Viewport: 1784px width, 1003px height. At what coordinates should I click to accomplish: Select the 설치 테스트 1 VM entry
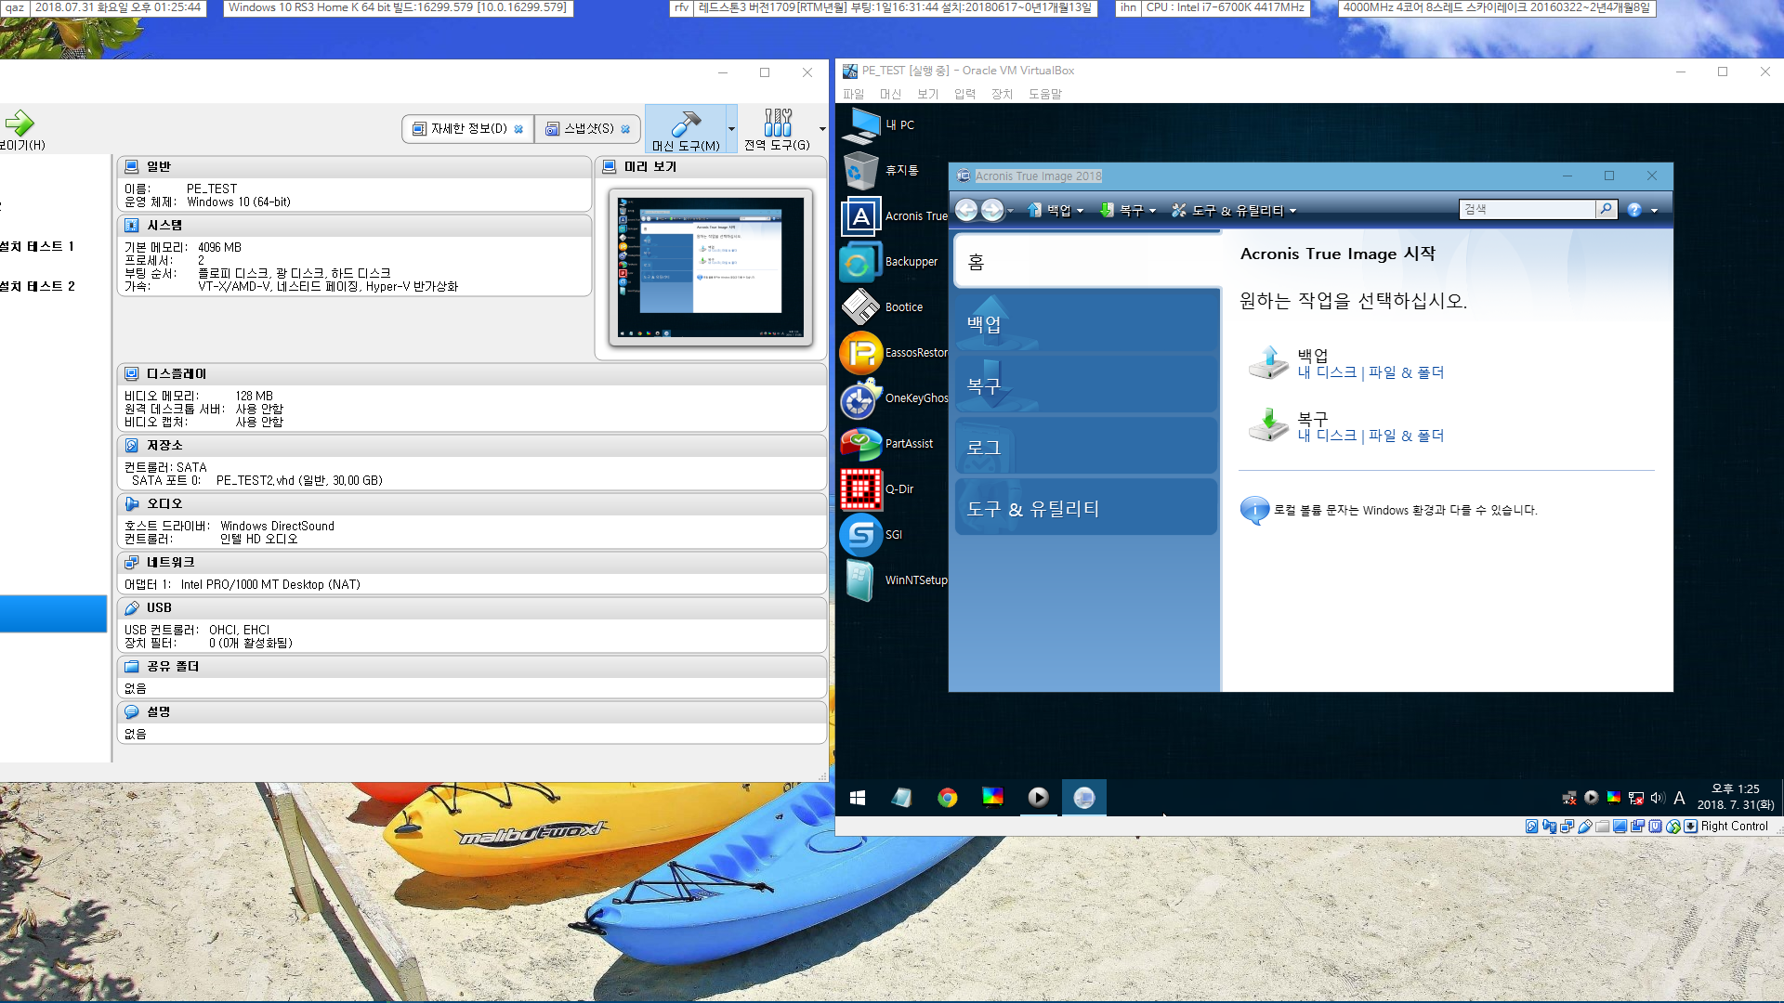[x=37, y=246]
